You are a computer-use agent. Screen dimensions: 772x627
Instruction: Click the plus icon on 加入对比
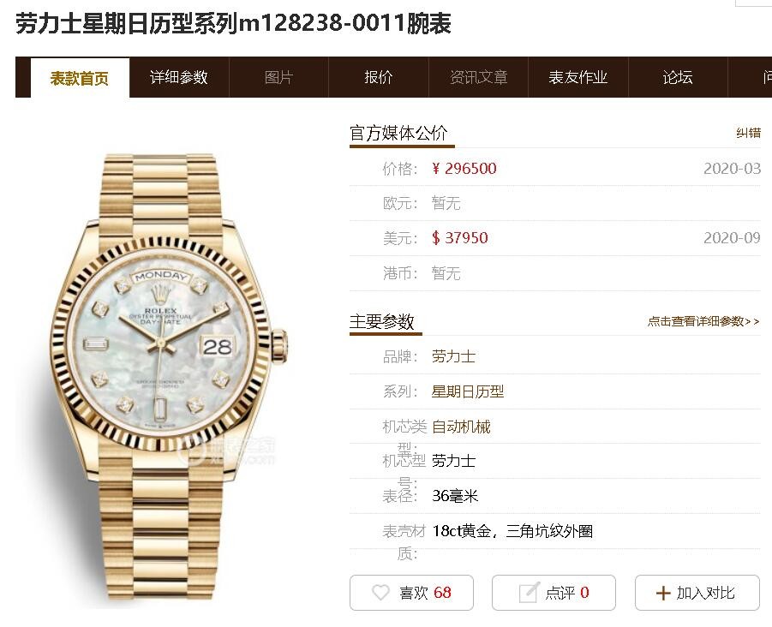coord(663,593)
